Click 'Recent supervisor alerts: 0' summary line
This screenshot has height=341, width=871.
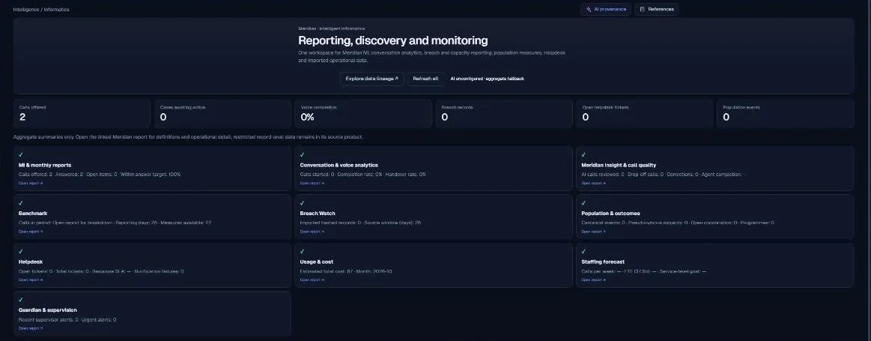pos(67,320)
